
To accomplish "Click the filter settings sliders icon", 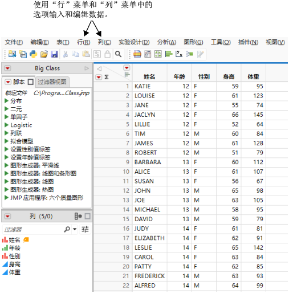I will pyautogui.click(x=85, y=229).
